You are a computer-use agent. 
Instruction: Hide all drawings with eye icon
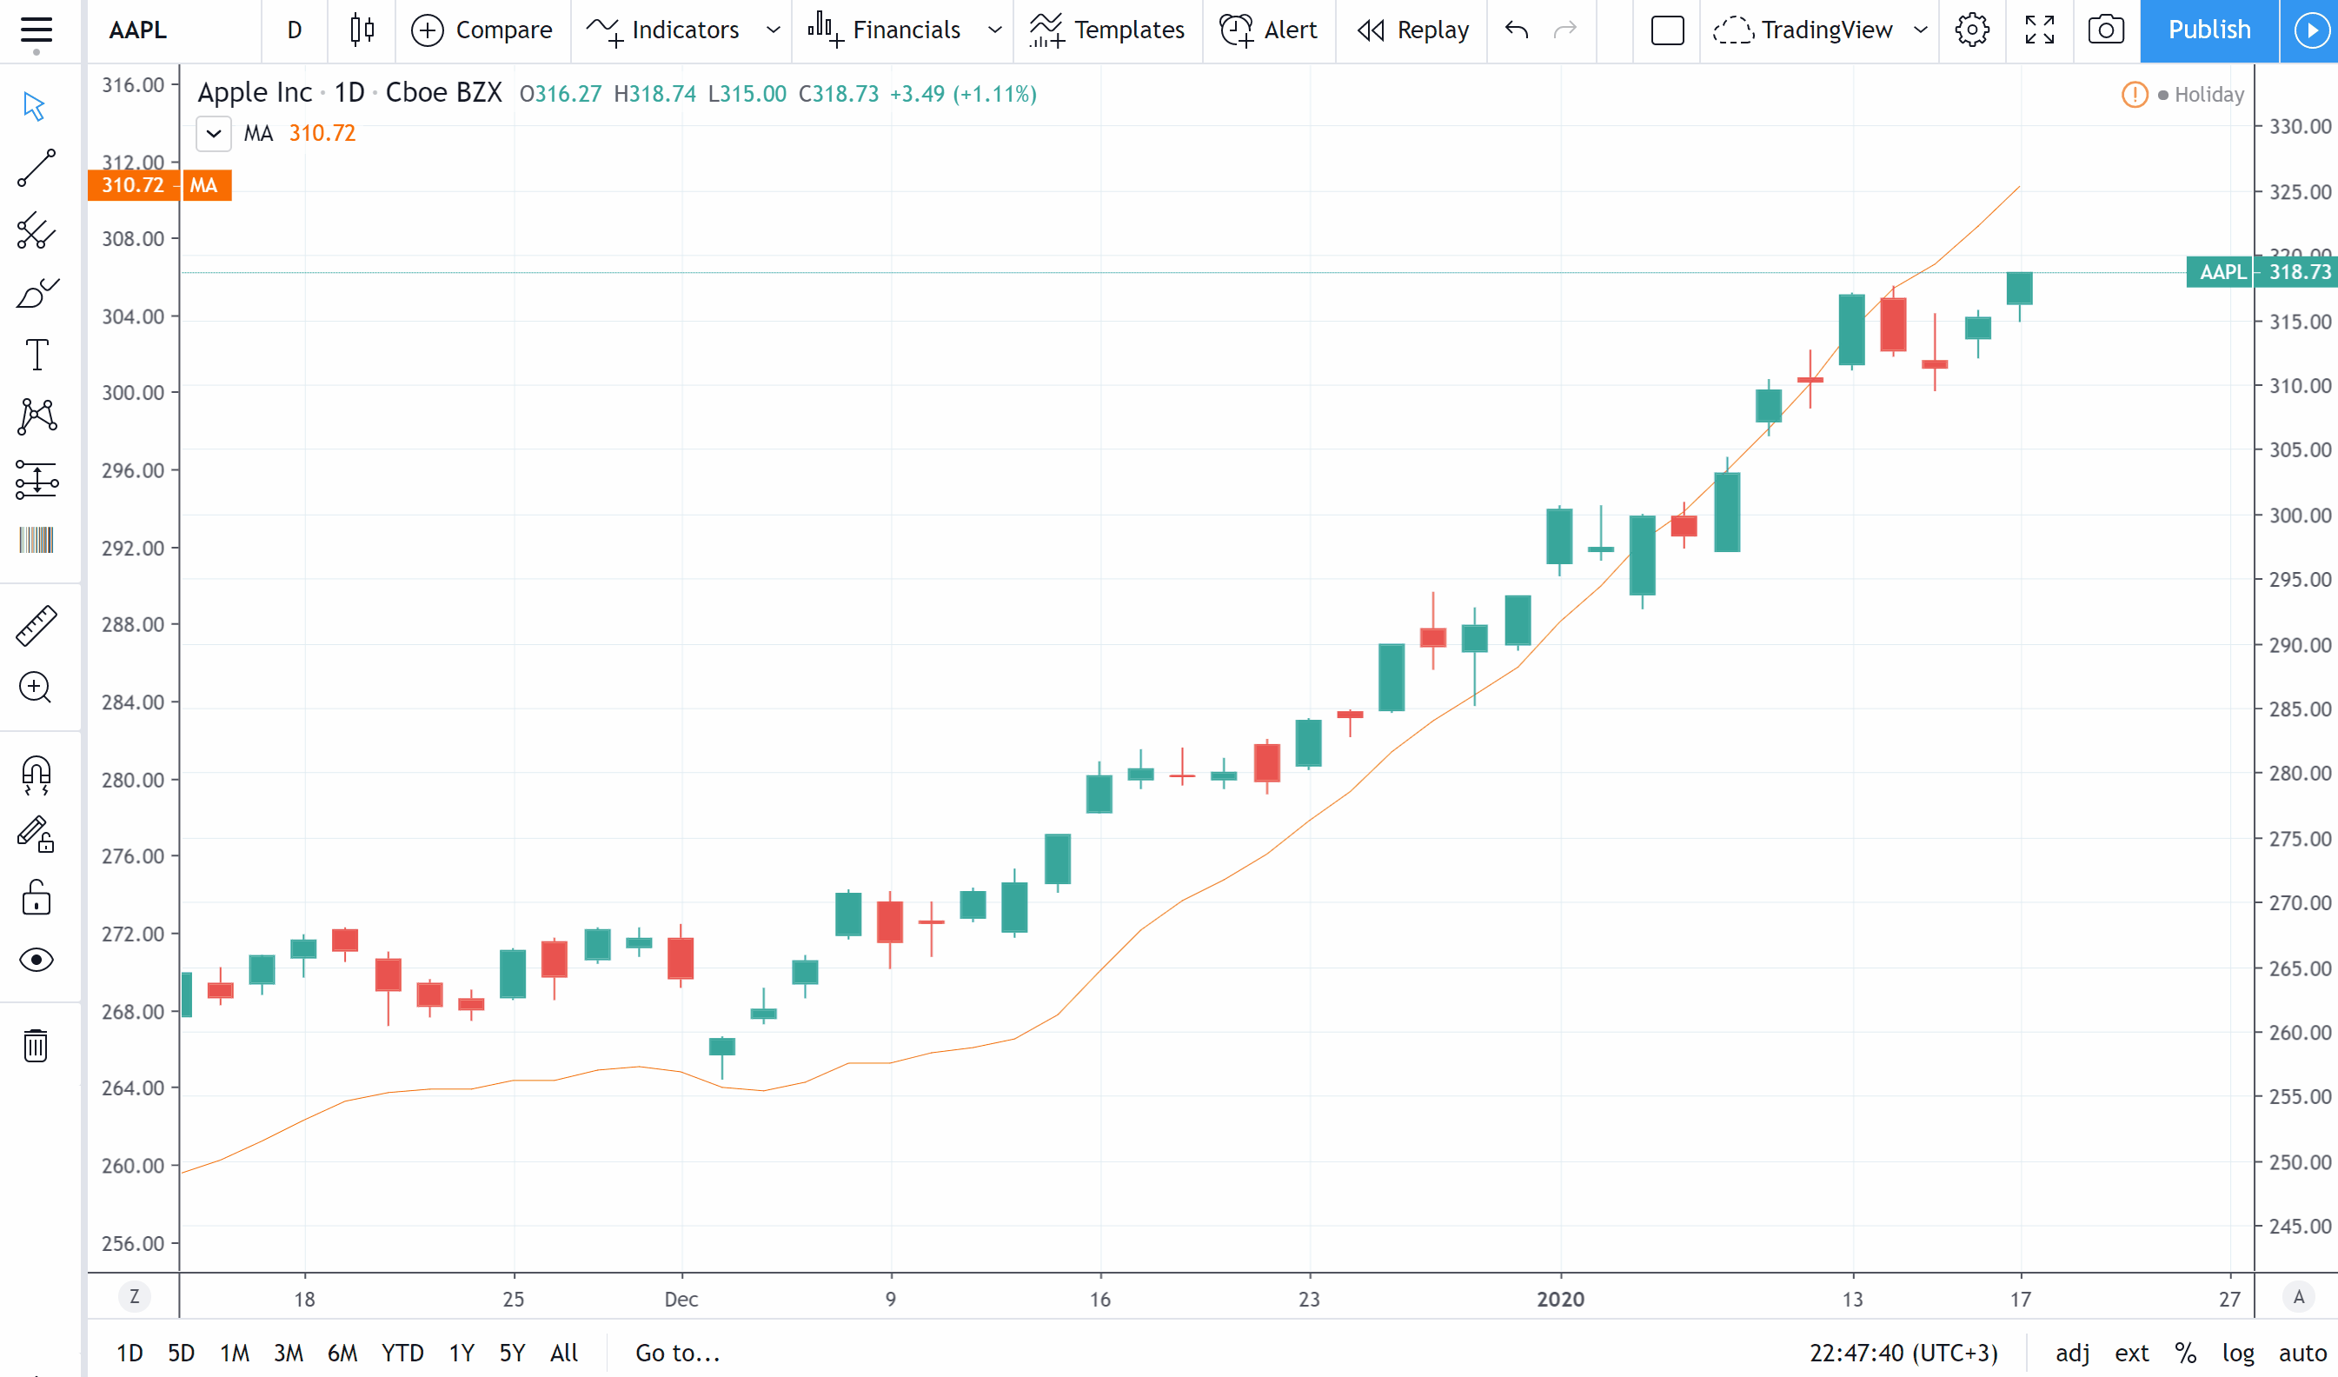click(x=37, y=960)
